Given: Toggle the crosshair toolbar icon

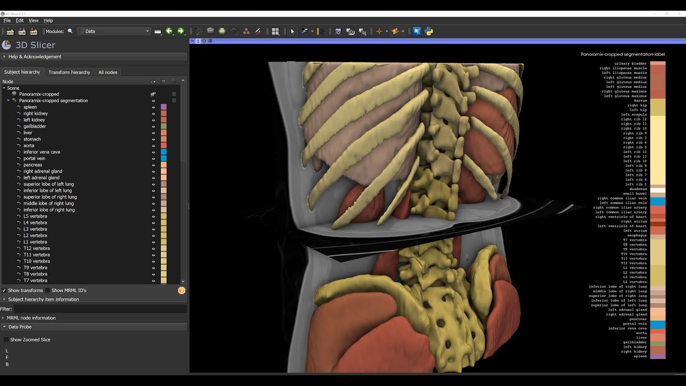Looking at the screenshot, I should [x=379, y=31].
